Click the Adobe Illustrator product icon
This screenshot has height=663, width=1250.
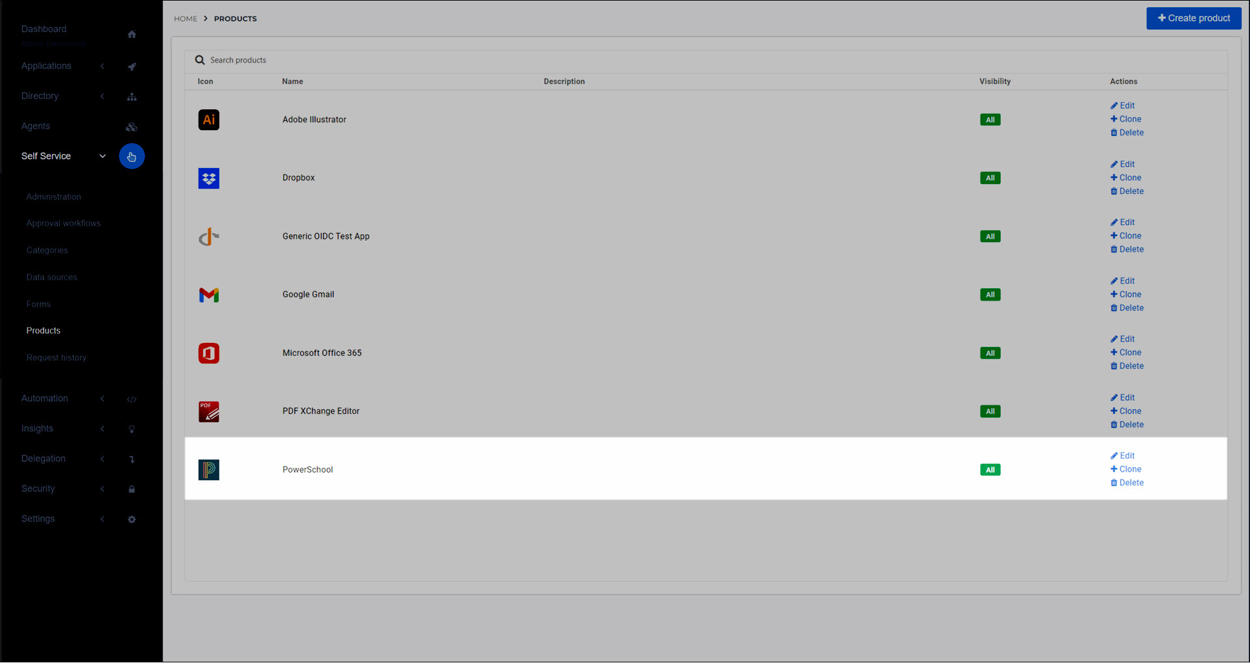click(x=209, y=120)
